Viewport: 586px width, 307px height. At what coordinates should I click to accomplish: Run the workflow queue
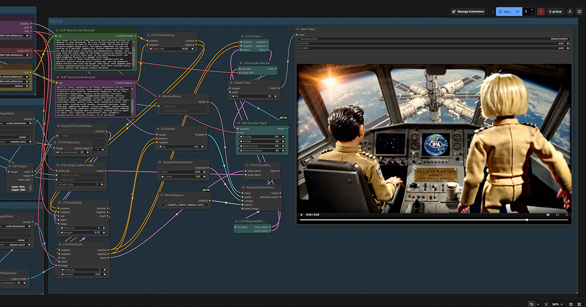pyautogui.click(x=504, y=11)
